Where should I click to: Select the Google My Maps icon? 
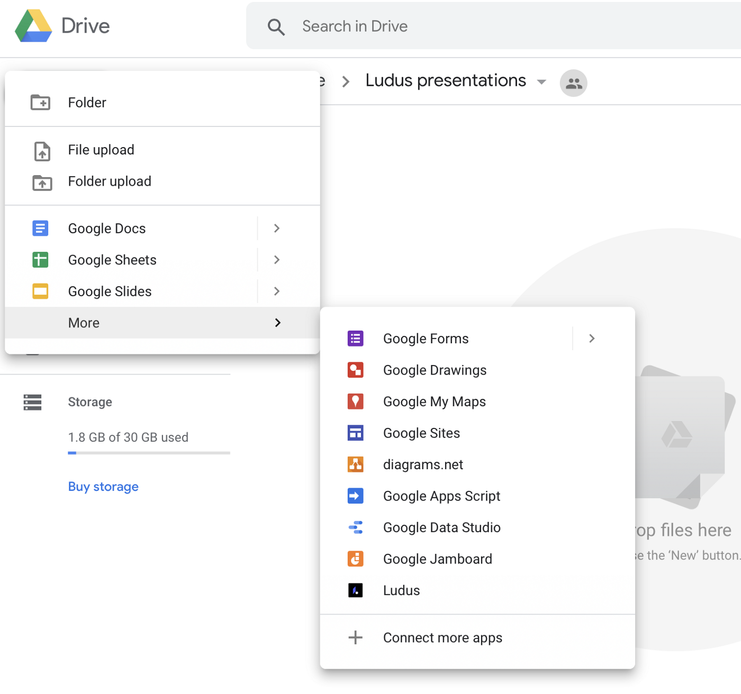tap(355, 401)
